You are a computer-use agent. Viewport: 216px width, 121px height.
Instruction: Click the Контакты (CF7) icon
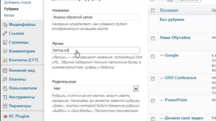coord(5,60)
